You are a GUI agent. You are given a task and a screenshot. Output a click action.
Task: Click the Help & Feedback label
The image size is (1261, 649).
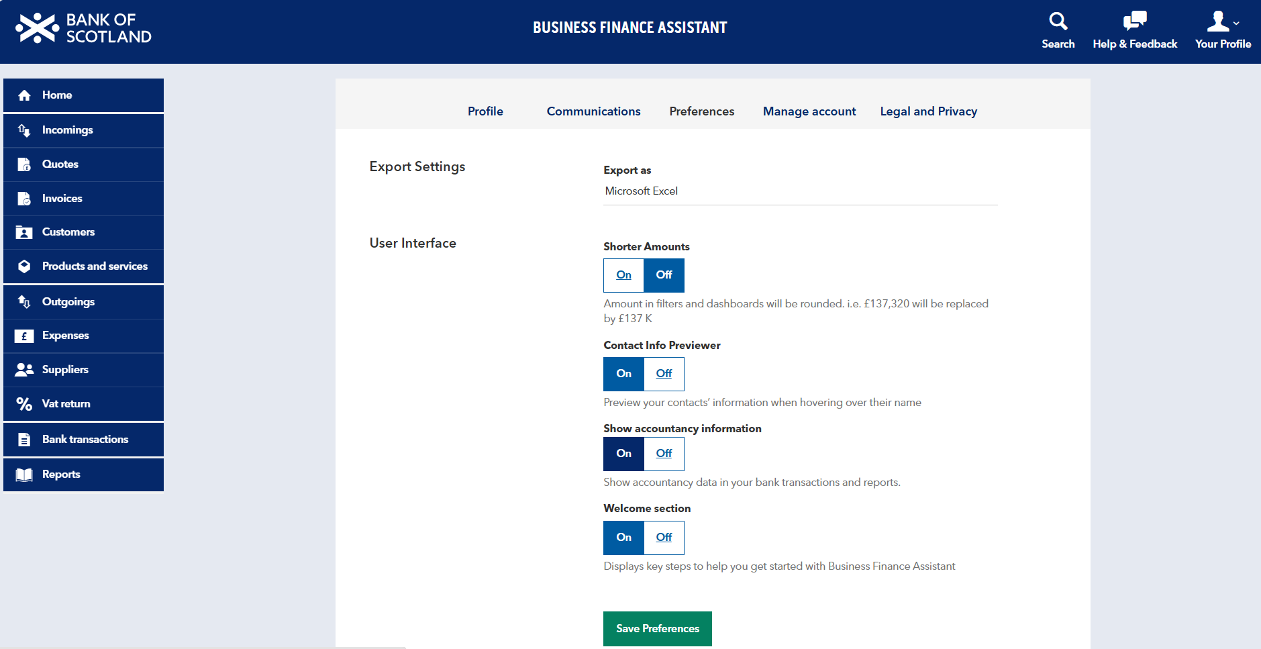coord(1135,44)
